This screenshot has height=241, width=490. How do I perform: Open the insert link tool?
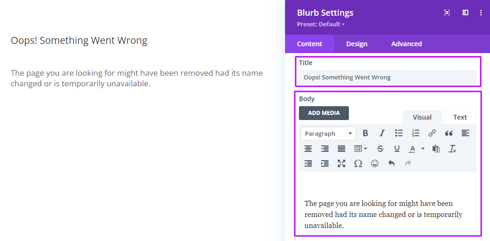(x=432, y=133)
